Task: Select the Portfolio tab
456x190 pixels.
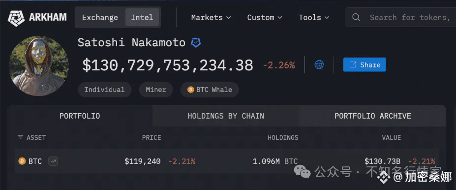Action: click(80, 116)
